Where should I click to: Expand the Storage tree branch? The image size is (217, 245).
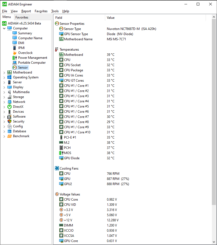(4, 97)
